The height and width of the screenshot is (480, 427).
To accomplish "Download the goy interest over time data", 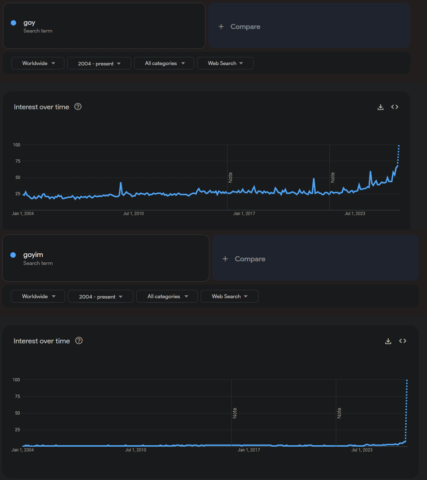I will [380, 107].
